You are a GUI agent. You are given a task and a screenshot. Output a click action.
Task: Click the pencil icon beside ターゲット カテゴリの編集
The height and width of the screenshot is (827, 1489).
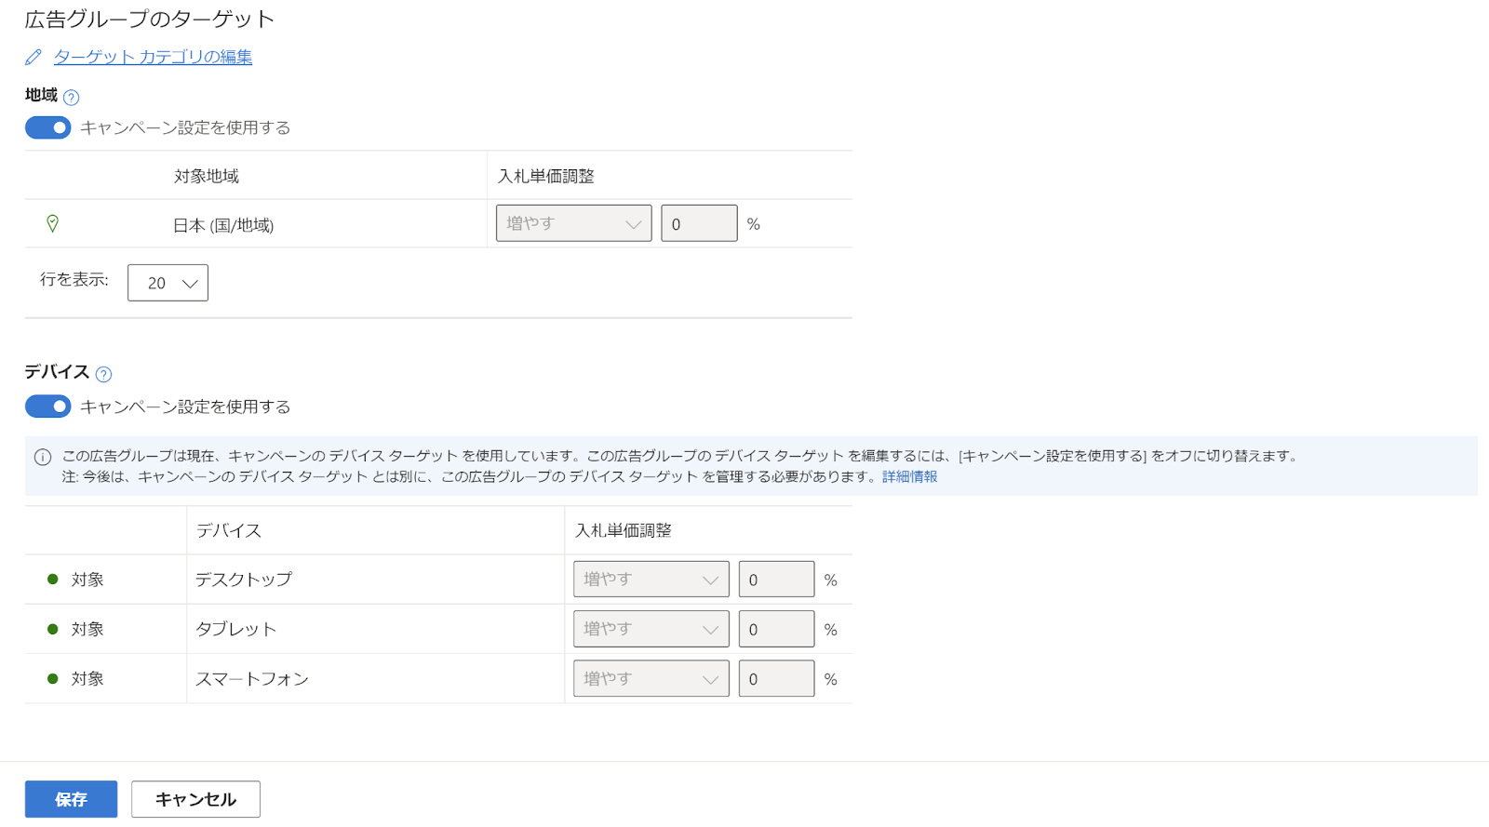(x=34, y=58)
